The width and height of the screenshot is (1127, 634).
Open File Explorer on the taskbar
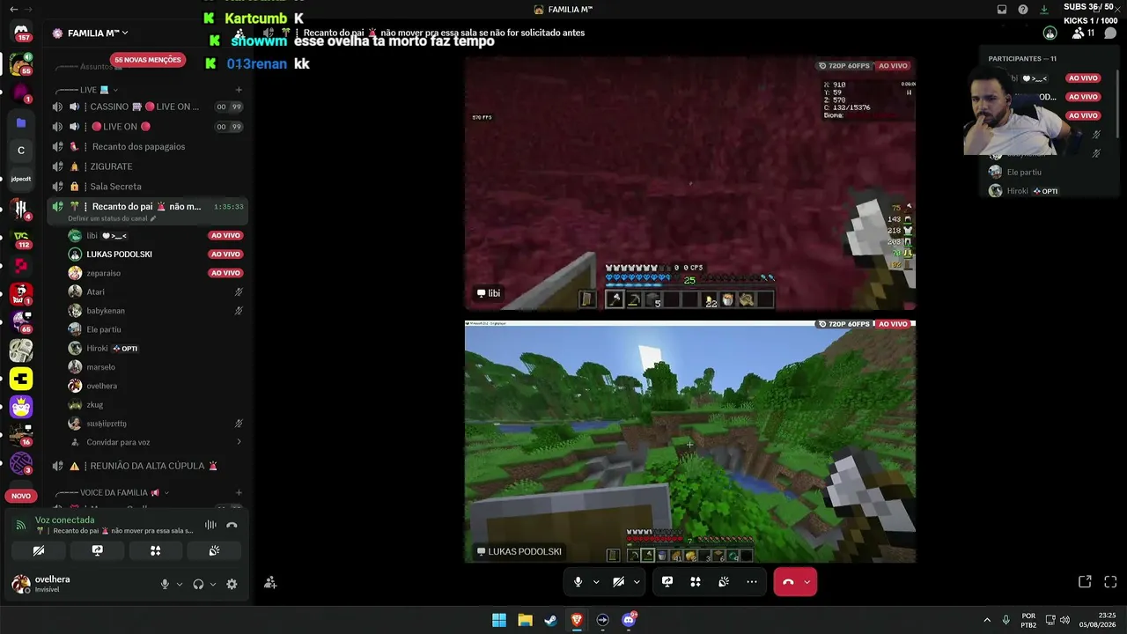[x=525, y=620]
